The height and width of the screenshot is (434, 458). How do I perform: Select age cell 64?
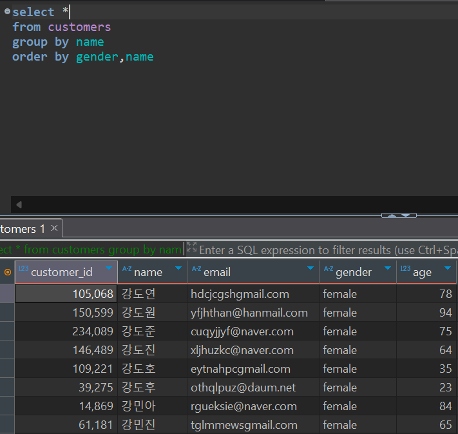tap(426, 350)
